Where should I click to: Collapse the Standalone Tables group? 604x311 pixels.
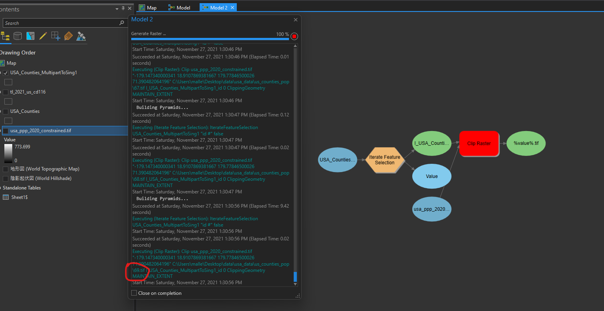point(1,188)
